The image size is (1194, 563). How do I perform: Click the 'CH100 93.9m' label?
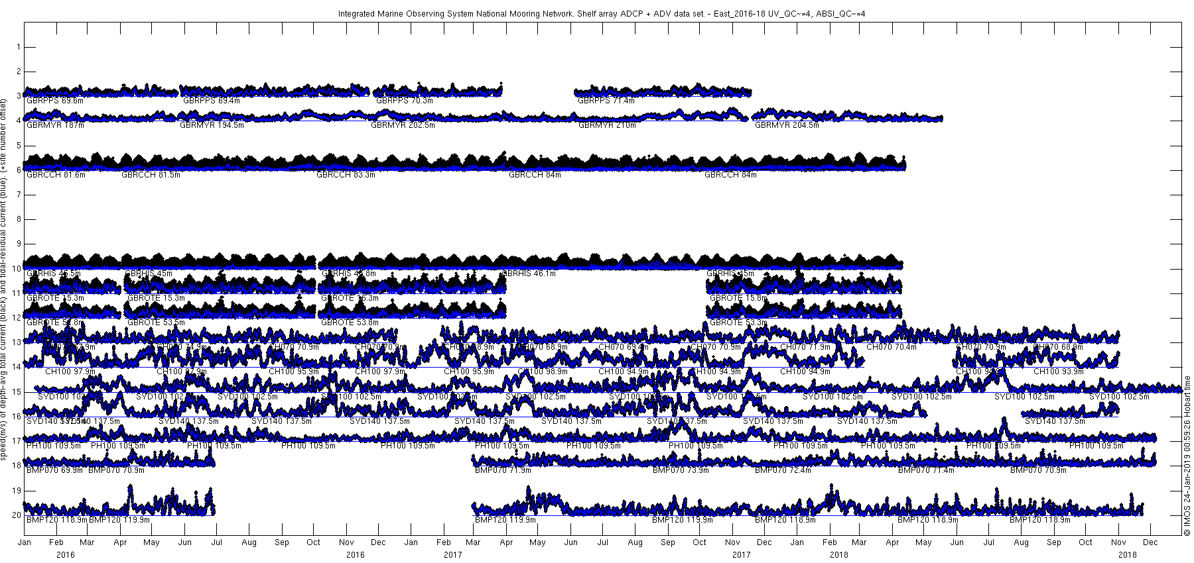pos(1059,372)
